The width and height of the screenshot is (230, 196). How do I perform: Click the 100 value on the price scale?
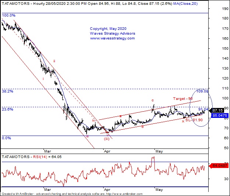pyautogui.click(x=225, y=98)
